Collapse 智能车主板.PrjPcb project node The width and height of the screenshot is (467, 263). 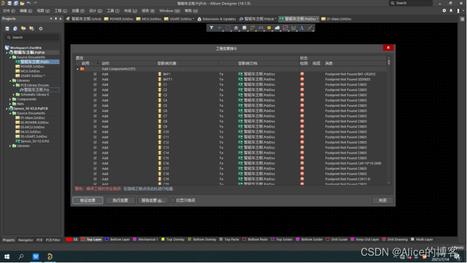tap(7, 52)
